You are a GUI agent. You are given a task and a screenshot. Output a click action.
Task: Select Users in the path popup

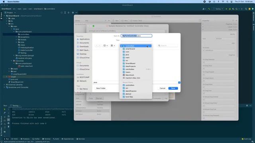pos(135,72)
